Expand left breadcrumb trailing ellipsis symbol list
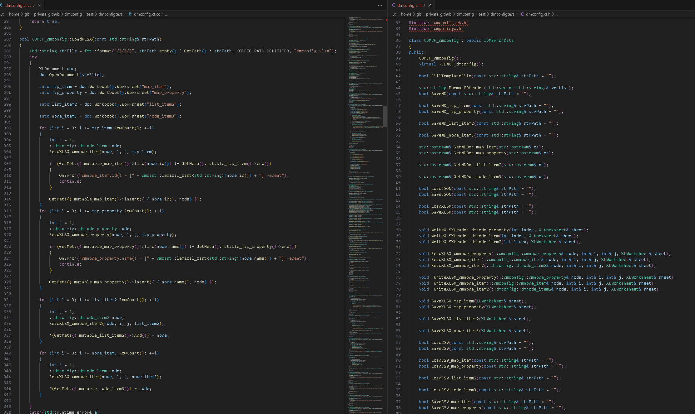The image size is (695, 414). [x=166, y=14]
